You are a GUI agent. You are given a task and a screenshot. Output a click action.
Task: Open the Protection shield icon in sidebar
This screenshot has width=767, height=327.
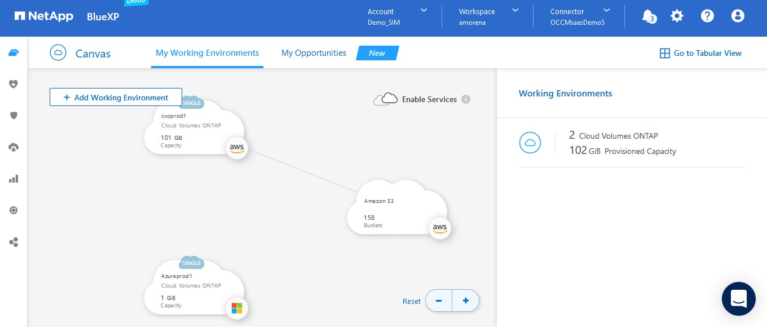(14, 116)
